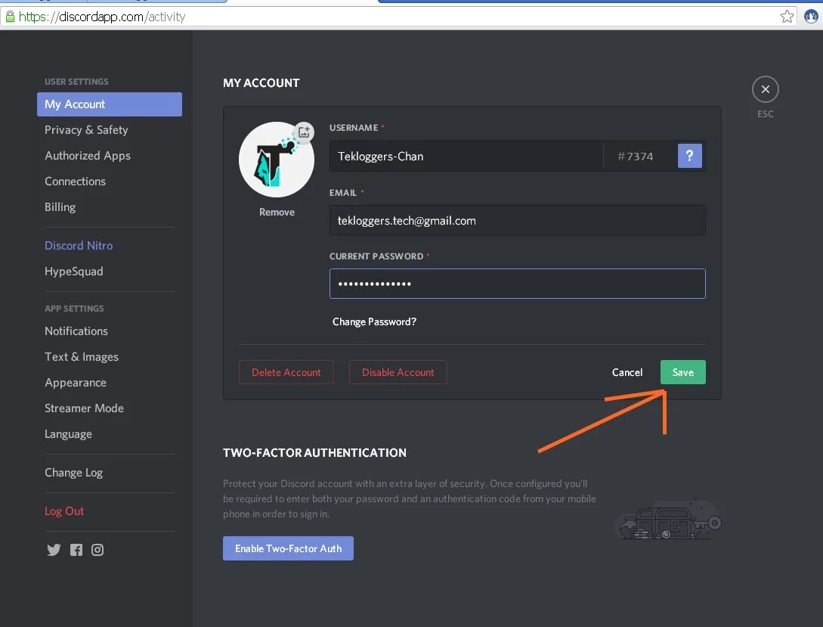Screen dimensions: 823x627
Task: Open Language settings
Action: (68, 433)
